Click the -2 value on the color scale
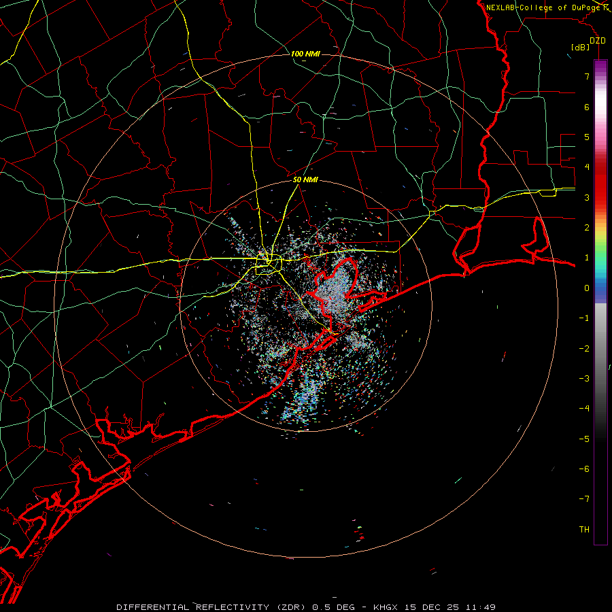 [x=584, y=349]
